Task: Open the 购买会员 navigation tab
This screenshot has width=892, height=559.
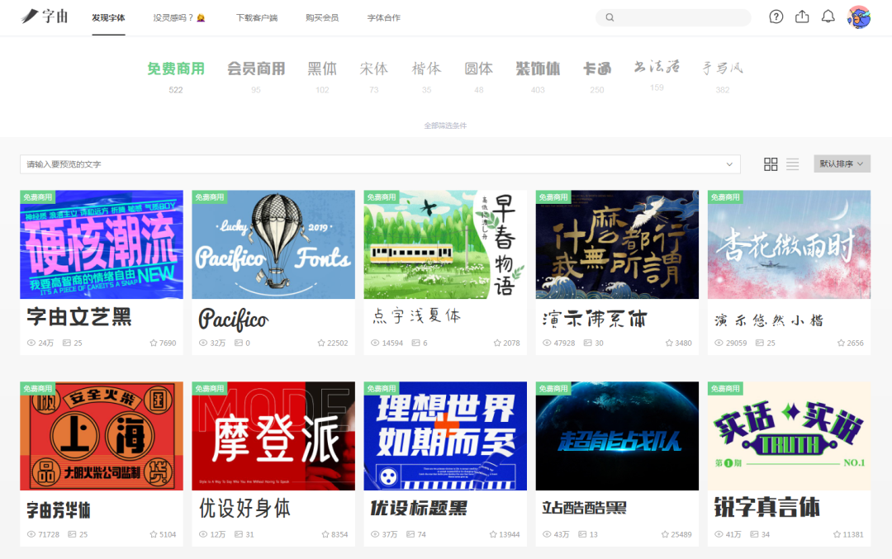Action: 322,17
